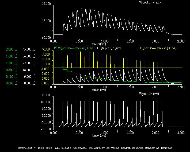
Task: Click the time axis label under middle plot
Action: click(x=100, y=90)
